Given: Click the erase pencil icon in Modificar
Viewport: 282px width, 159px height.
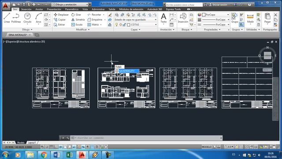Looking at the screenshot, I should tap(110, 15).
